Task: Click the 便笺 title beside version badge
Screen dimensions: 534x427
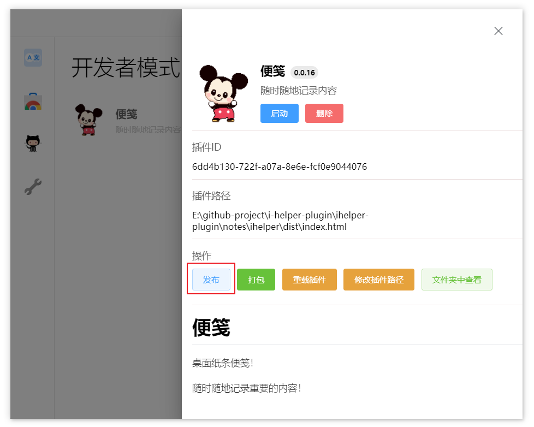Action: pos(272,71)
